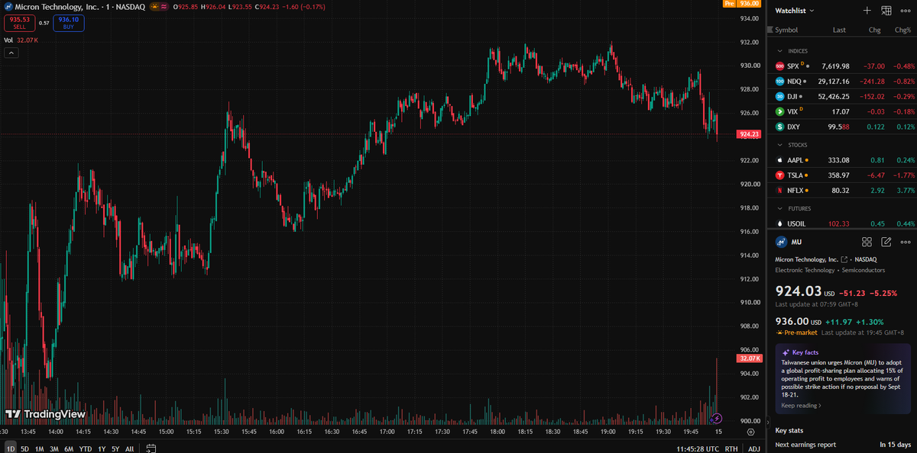917x453 pixels.
Task: Collapse the INDICES section
Action: click(x=779, y=51)
